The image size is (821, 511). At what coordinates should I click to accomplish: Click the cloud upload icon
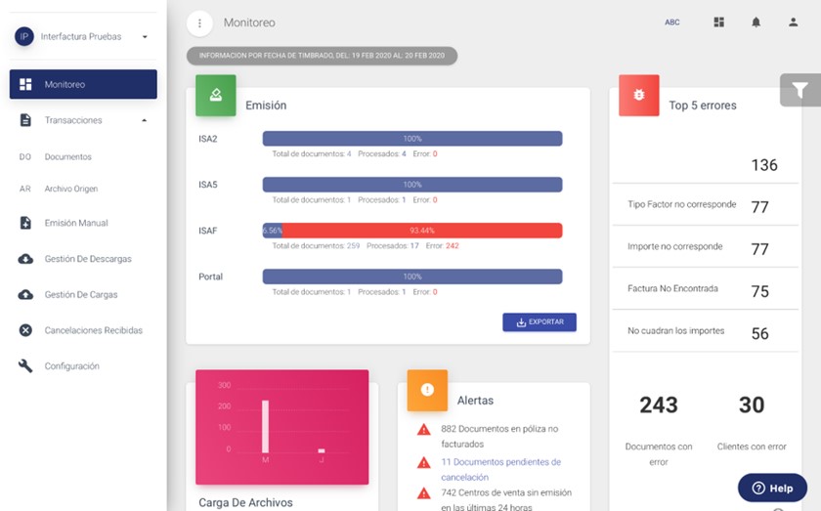pos(25,295)
